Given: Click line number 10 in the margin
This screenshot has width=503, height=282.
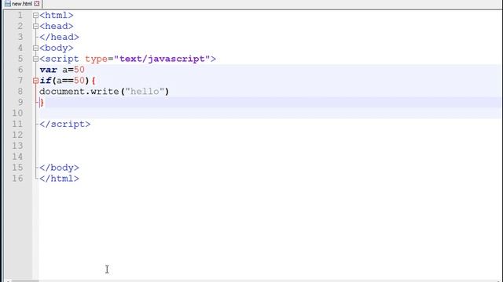Looking at the screenshot, I should (x=17, y=113).
